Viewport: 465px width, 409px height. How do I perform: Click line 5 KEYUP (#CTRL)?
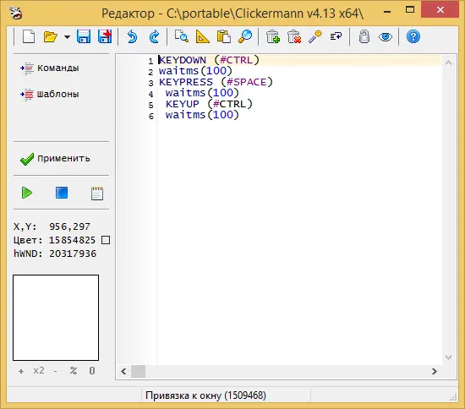(x=209, y=104)
